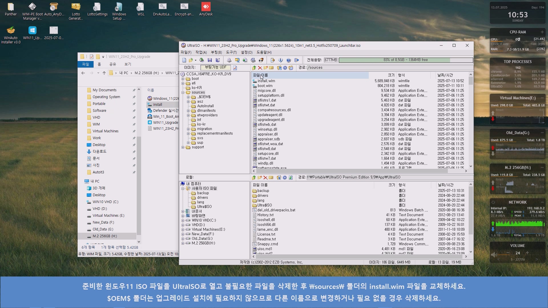Screen dimensions: 548x308
Task: Click the Burn CD/DVD image flame icon
Action: click(261, 60)
